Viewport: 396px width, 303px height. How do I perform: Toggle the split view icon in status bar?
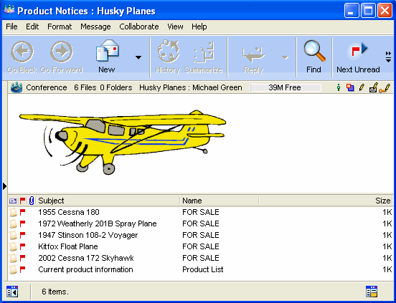pos(12,292)
